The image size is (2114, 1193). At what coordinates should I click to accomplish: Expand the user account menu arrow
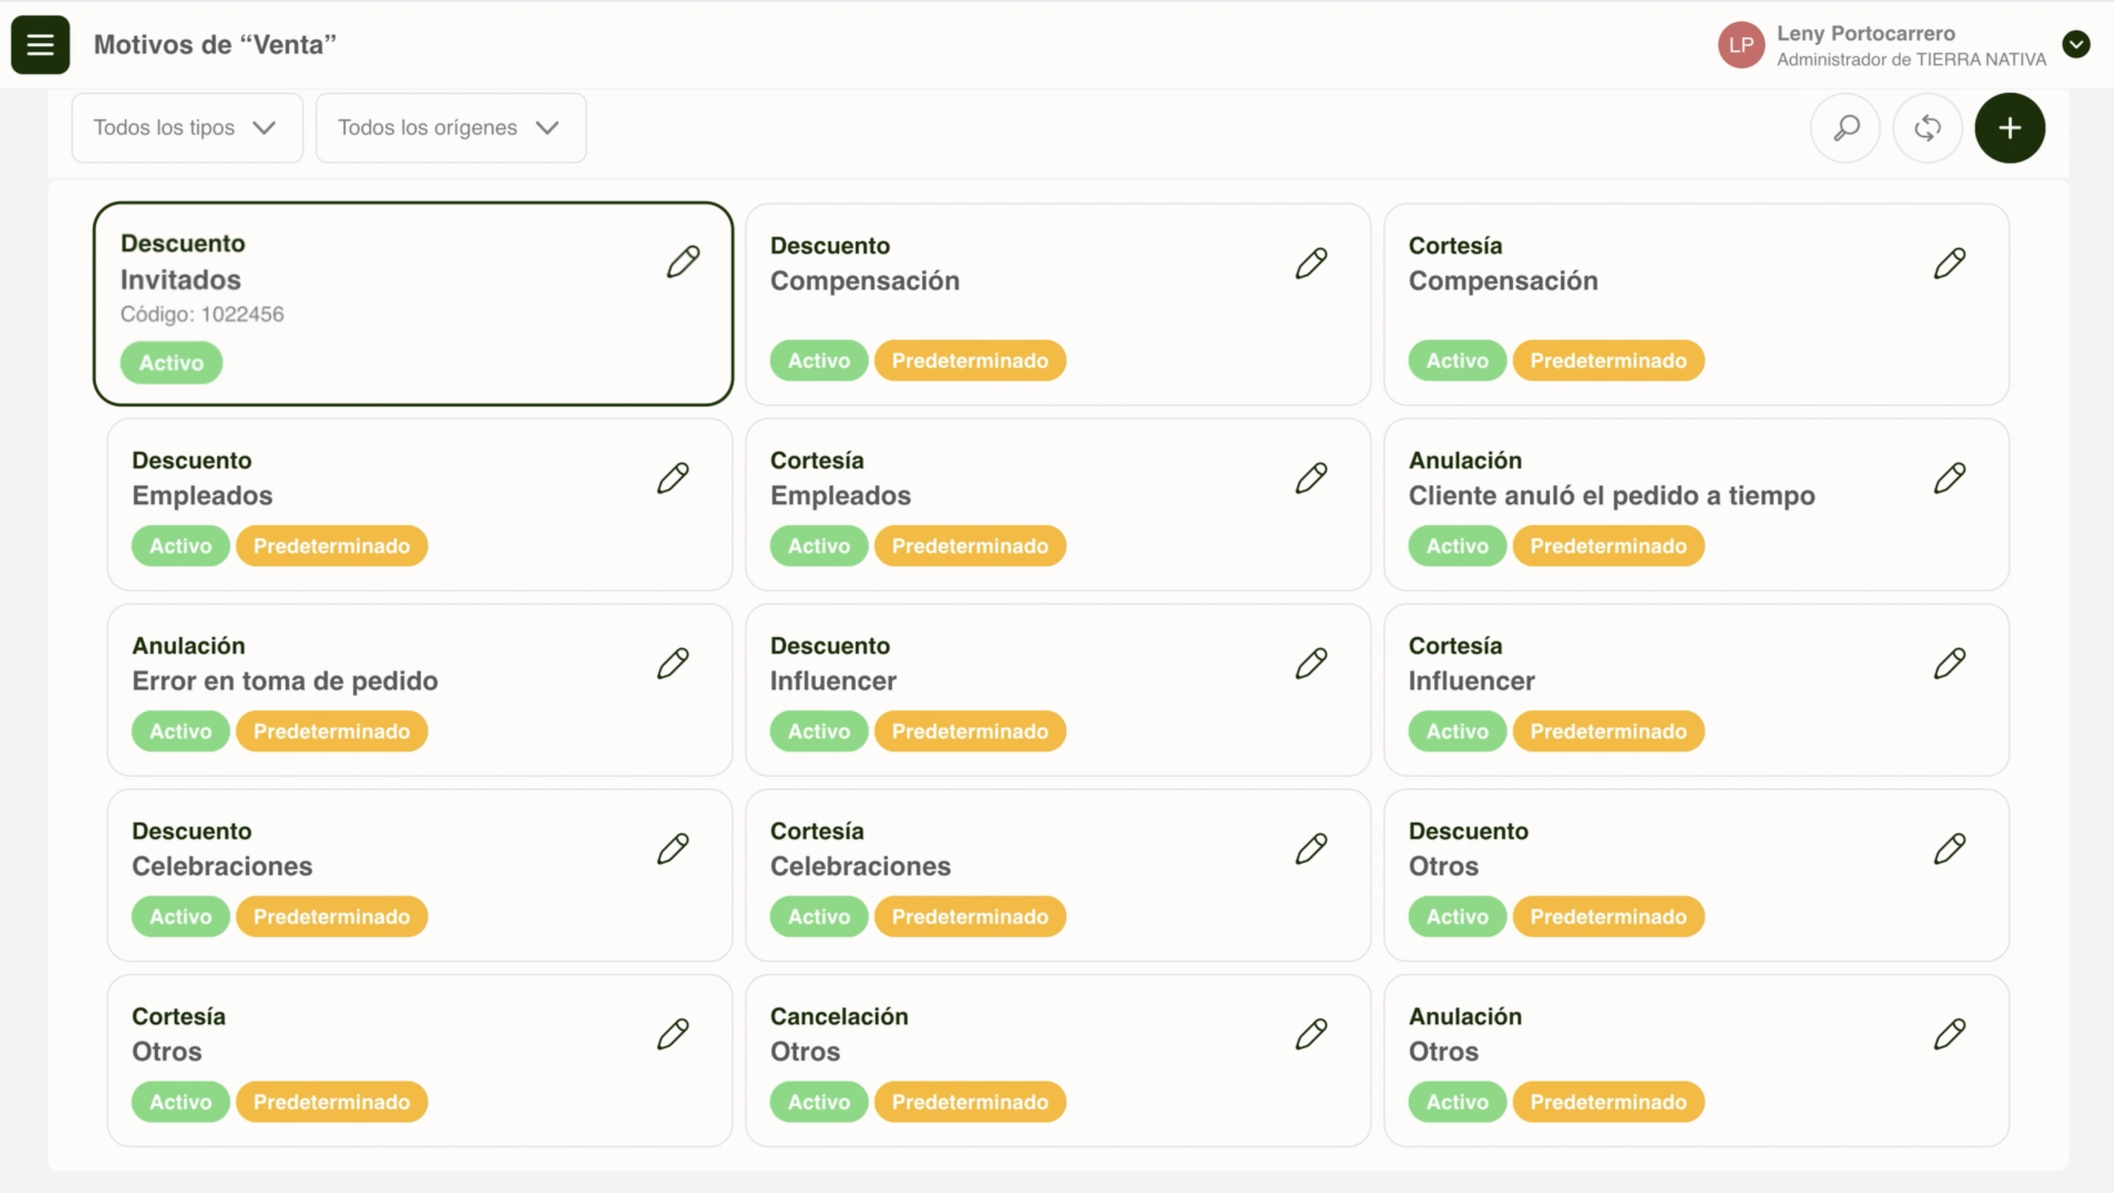[x=2076, y=44]
